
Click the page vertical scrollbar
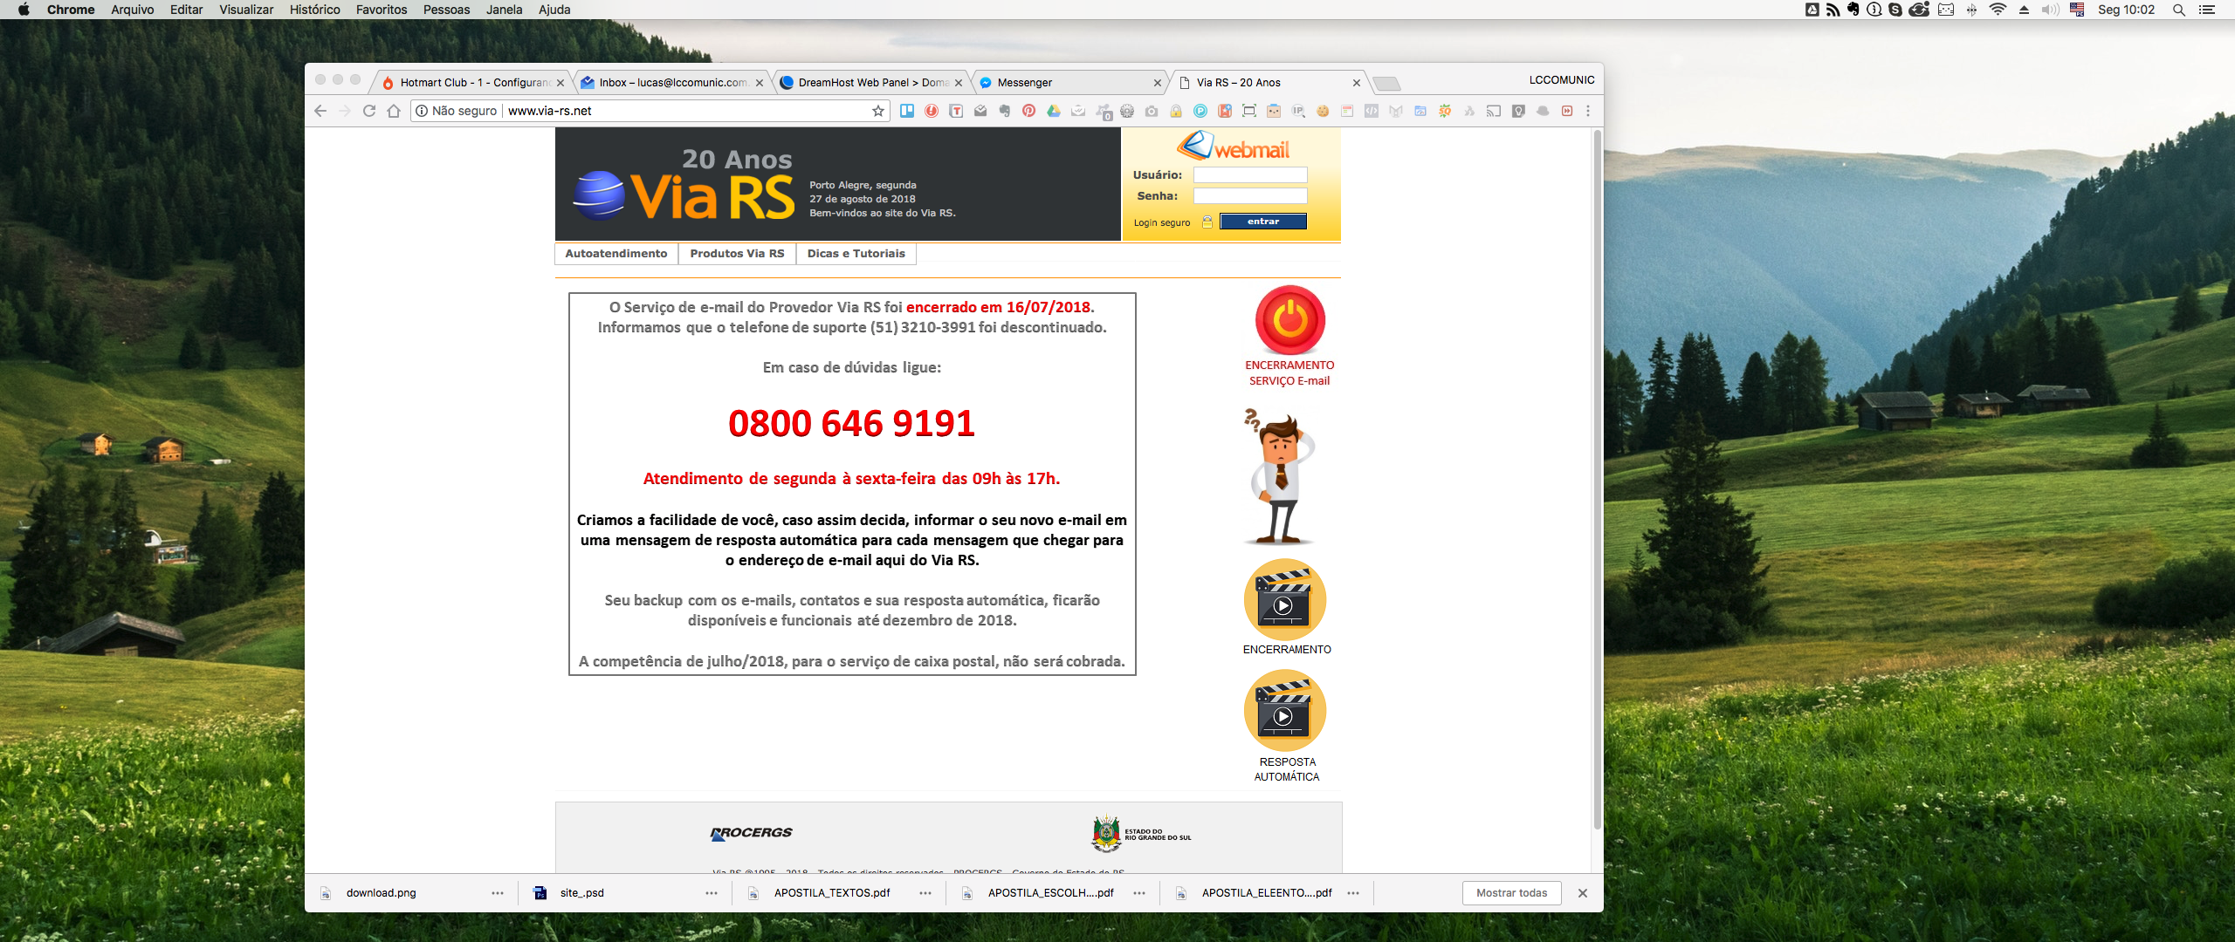[1597, 480]
